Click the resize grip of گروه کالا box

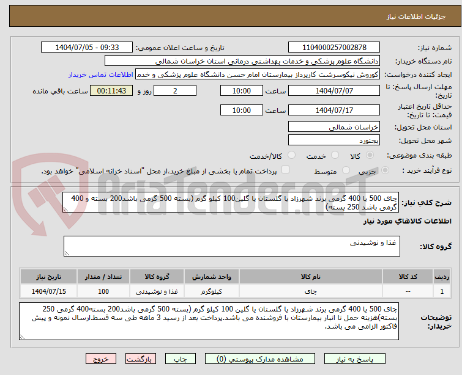click(x=67, y=253)
